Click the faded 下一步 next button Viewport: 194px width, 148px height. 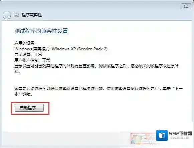[144, 138]
